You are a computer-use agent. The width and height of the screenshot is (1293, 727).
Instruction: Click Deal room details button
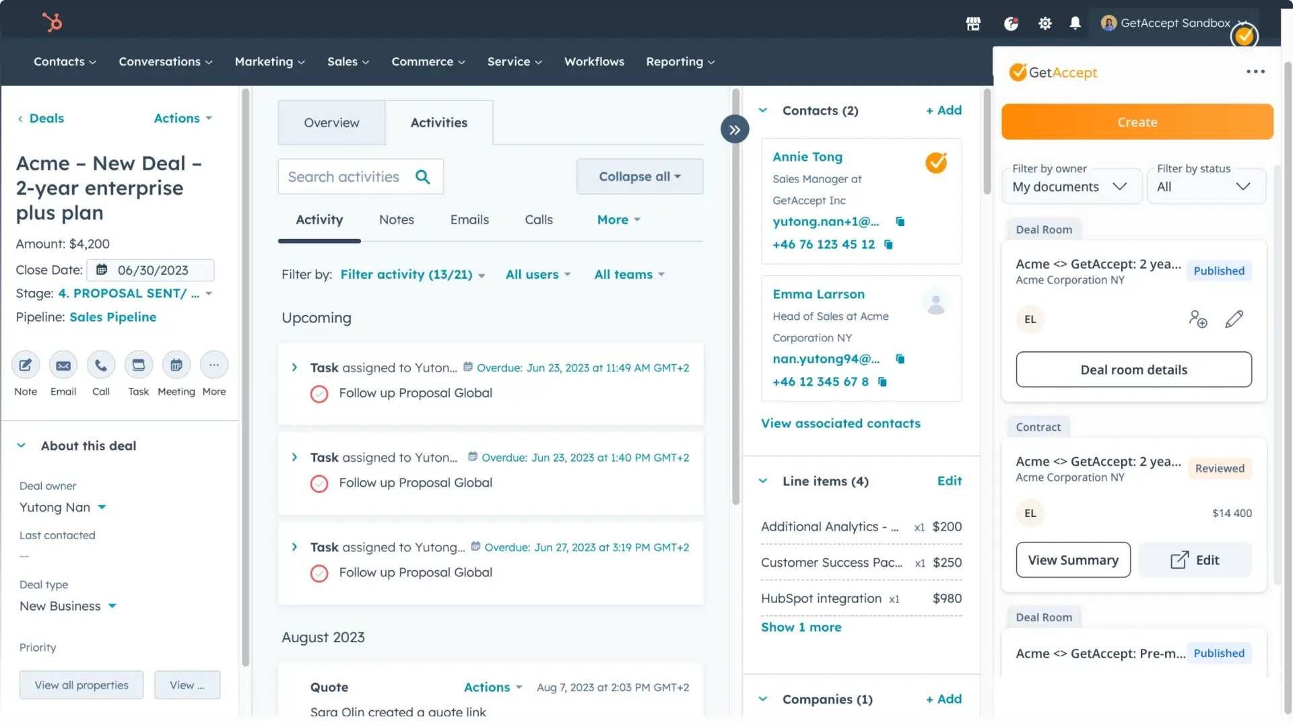1134,370
